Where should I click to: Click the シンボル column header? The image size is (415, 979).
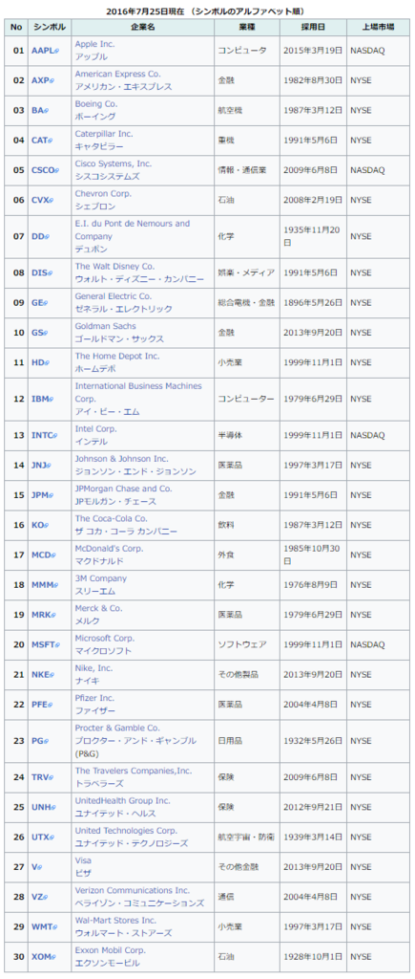click(50, 27)
